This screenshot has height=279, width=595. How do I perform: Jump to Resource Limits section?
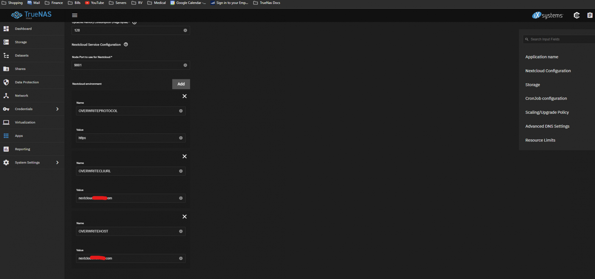540,140
